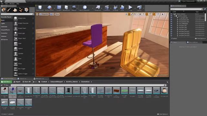Open the Window menu

(12, 4)
